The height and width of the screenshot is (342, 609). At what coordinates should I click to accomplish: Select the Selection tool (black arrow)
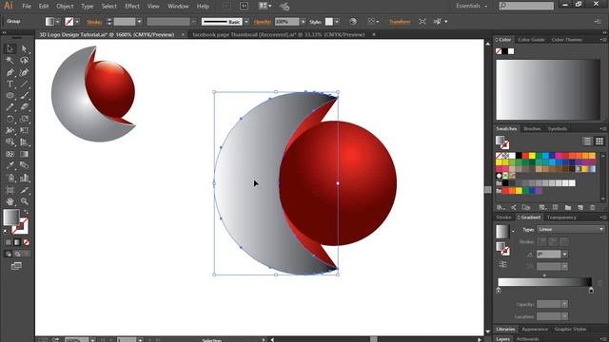coord(10,48)
